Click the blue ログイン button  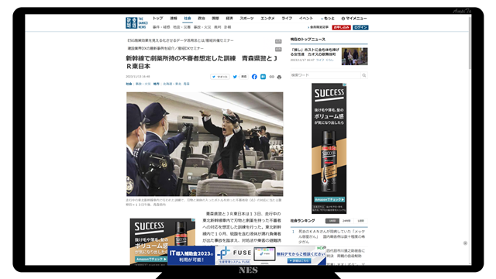(360, 28)
